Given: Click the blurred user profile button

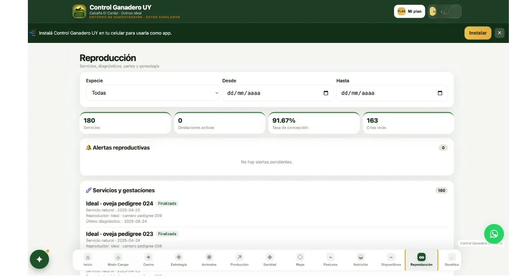Looking at the screenshot, I should (445, 12).
